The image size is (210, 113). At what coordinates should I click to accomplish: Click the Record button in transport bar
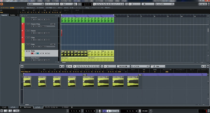point(117,111)
